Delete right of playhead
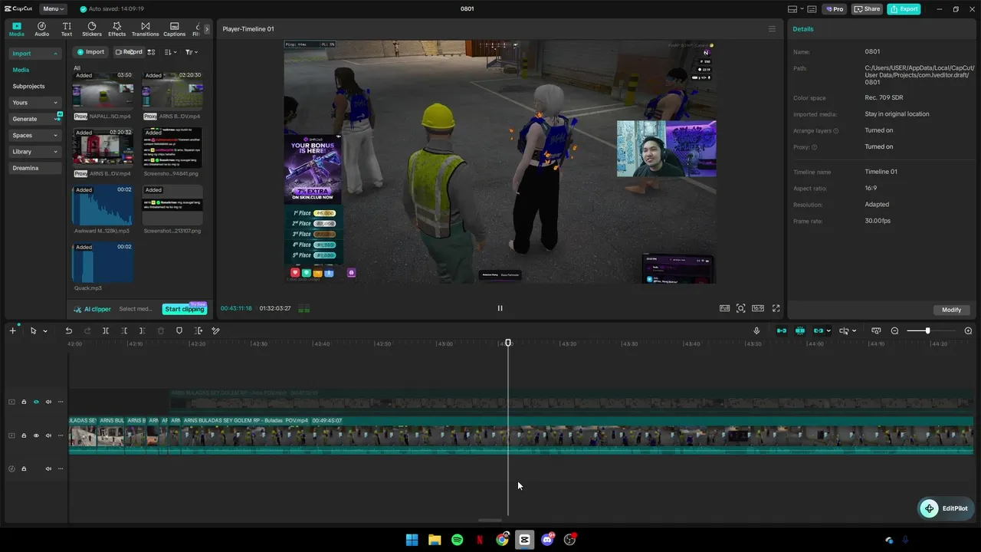The image size is (981, 552). click(x=142, y=330)
